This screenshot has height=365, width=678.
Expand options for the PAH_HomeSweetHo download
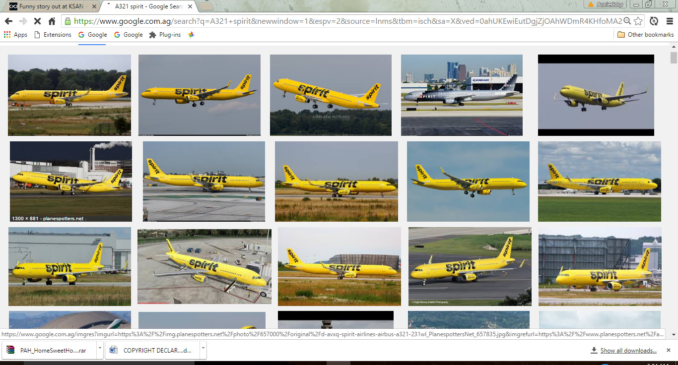pyautogui.click(x=100, y=350)
